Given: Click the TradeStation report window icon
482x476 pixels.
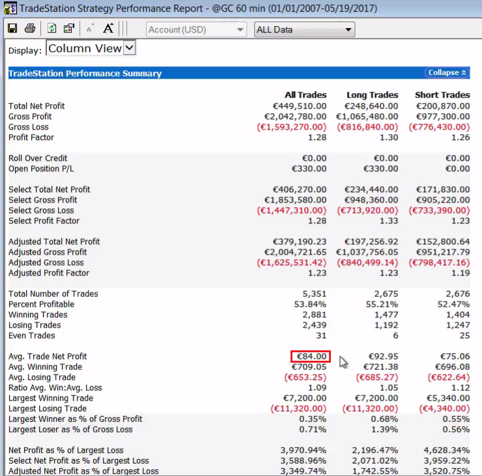Looking at the screenshot, I should pos(10,8).
